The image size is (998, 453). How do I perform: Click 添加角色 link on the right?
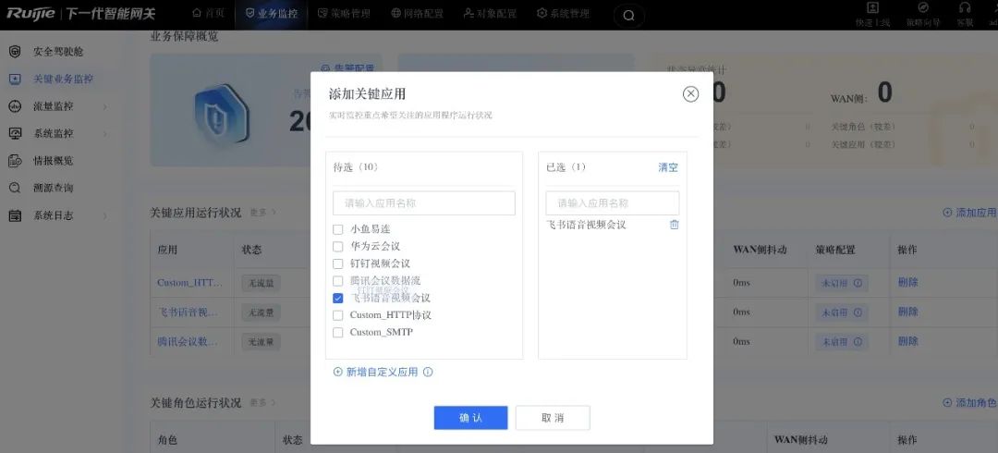(969, 403)
